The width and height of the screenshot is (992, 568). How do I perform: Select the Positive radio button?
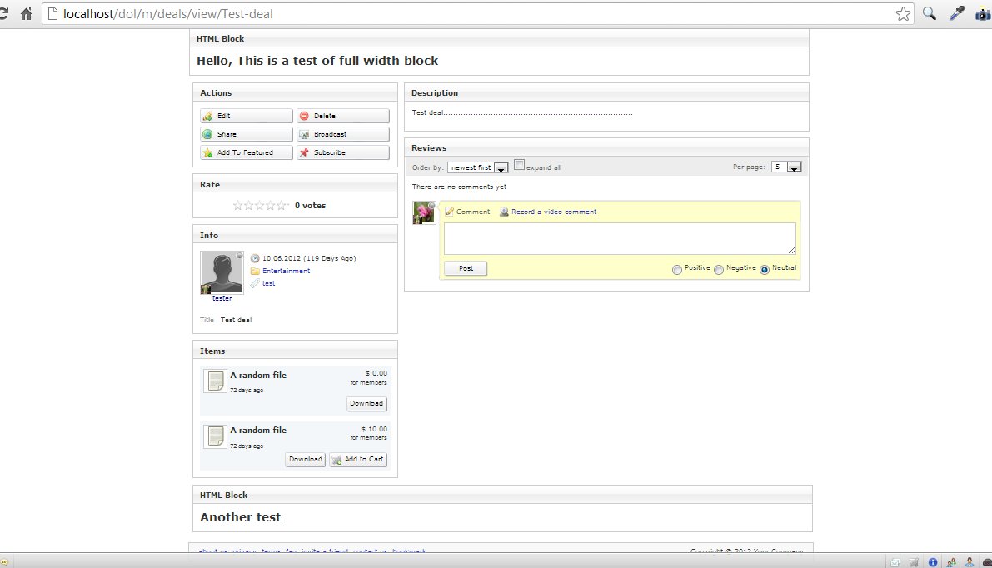[x=677, y=269]
